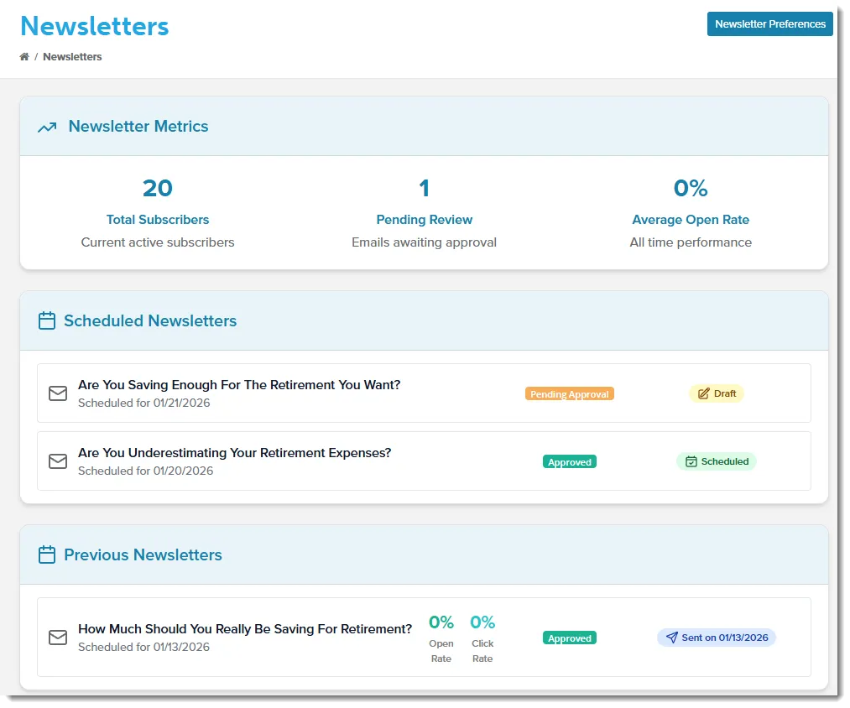850x708 pixels.
Task: Click 'Current active subscribers' caption
Action: pos(157,242)
